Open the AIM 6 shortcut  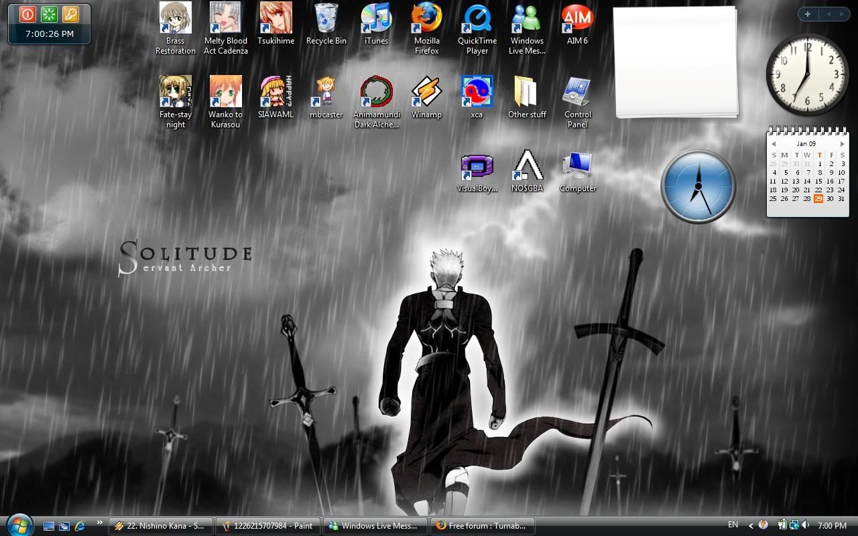click(577, 19)
